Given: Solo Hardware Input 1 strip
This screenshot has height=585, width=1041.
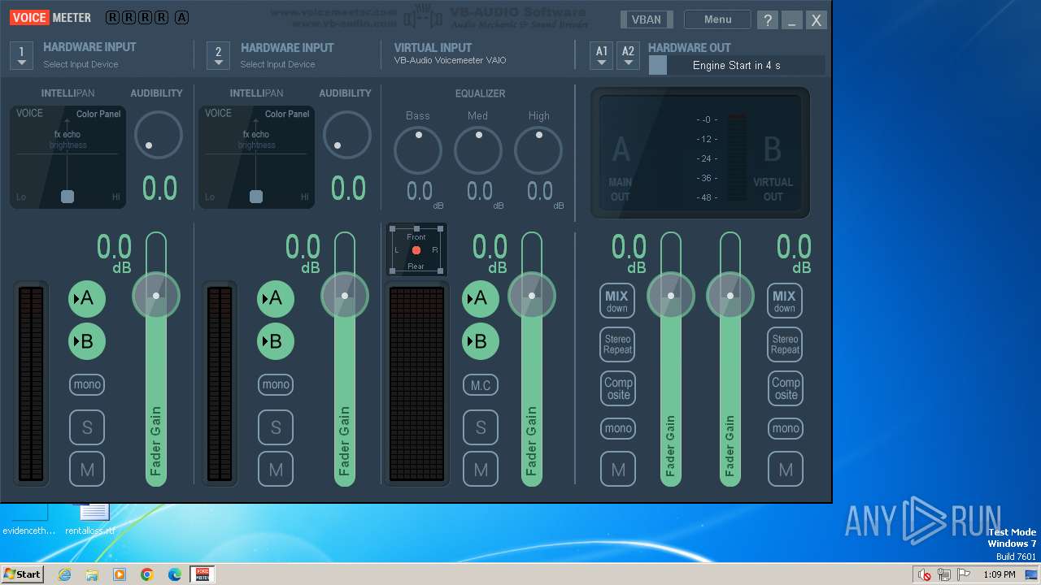Looking at the screenshot, I should coord(87,427).
